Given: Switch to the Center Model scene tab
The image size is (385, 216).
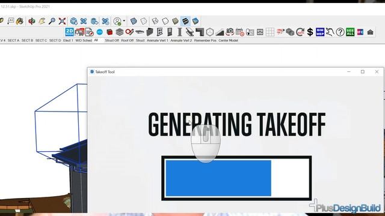Looking at the screenshot, I should (x=228, y=40).
